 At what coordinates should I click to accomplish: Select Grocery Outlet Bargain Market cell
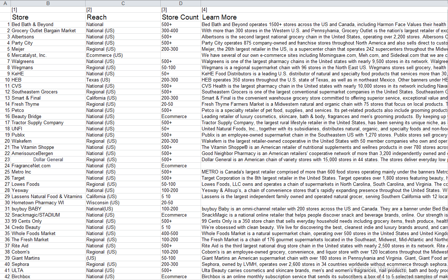(48, 31)
